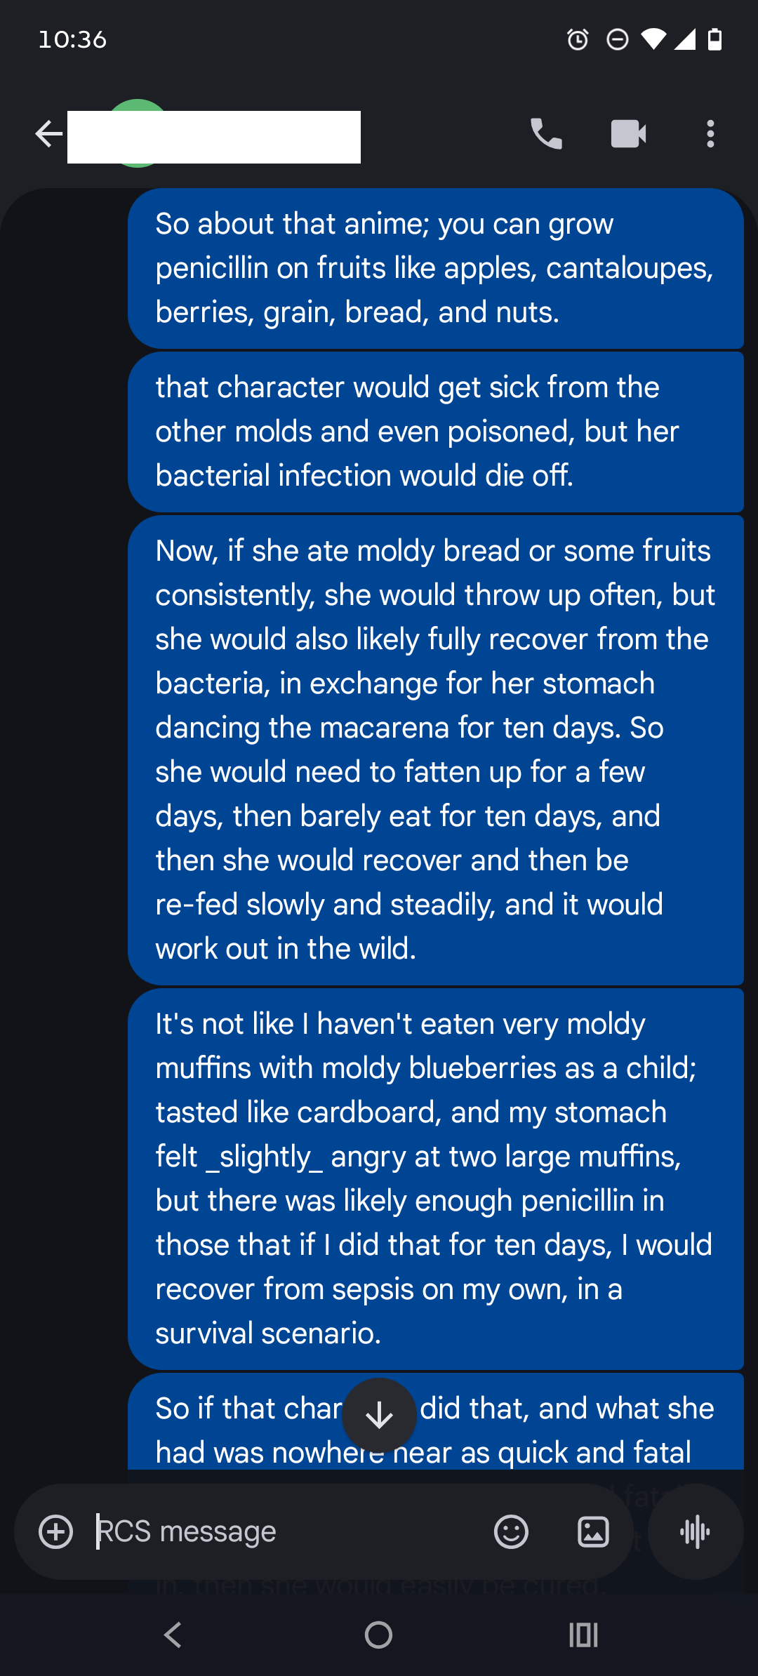The height and width of the screenshot is (1676, 758).
Task: Record a voice message
Action: click(x=695, y=1531)
